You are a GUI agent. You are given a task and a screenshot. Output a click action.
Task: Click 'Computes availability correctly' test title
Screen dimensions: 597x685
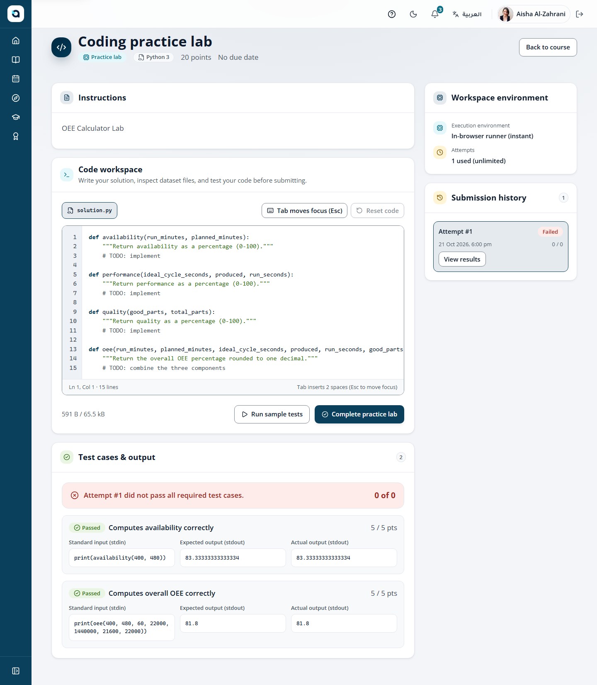(x=161, y=528)
